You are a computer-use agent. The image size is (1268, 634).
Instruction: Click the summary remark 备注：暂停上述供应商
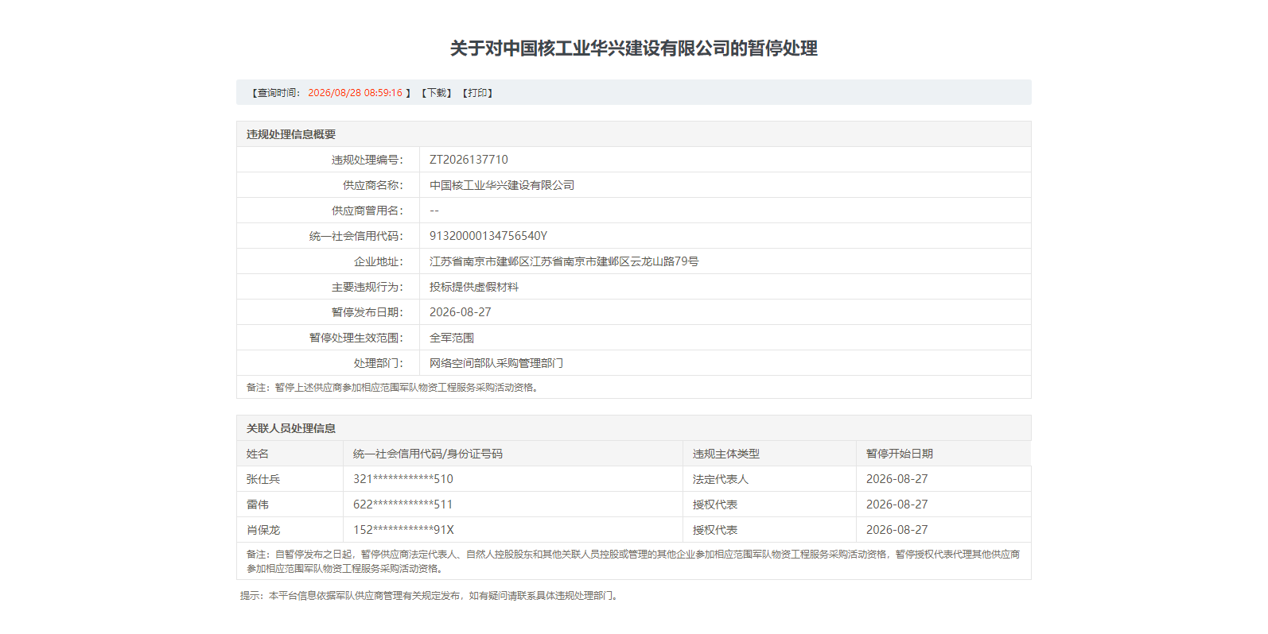tap(395, 388)
